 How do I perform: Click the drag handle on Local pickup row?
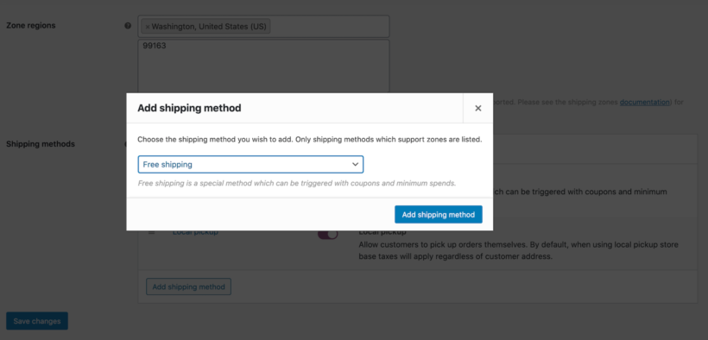click(x=152, y=232)
